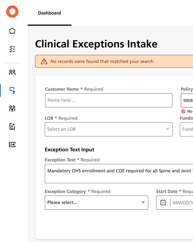Click the red error icon under Policy
193x242 pixels.
pos(183,111)
